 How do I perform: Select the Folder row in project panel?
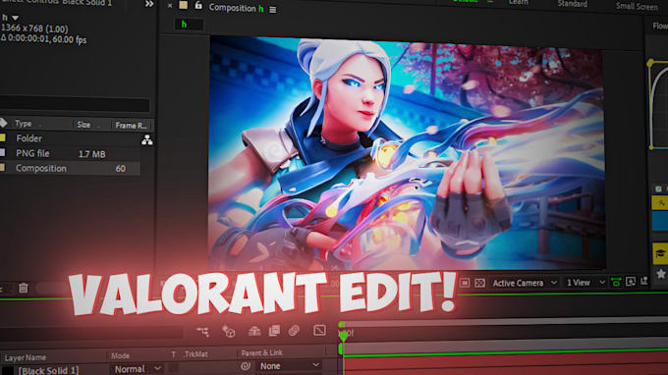click(x=71, y=138)
